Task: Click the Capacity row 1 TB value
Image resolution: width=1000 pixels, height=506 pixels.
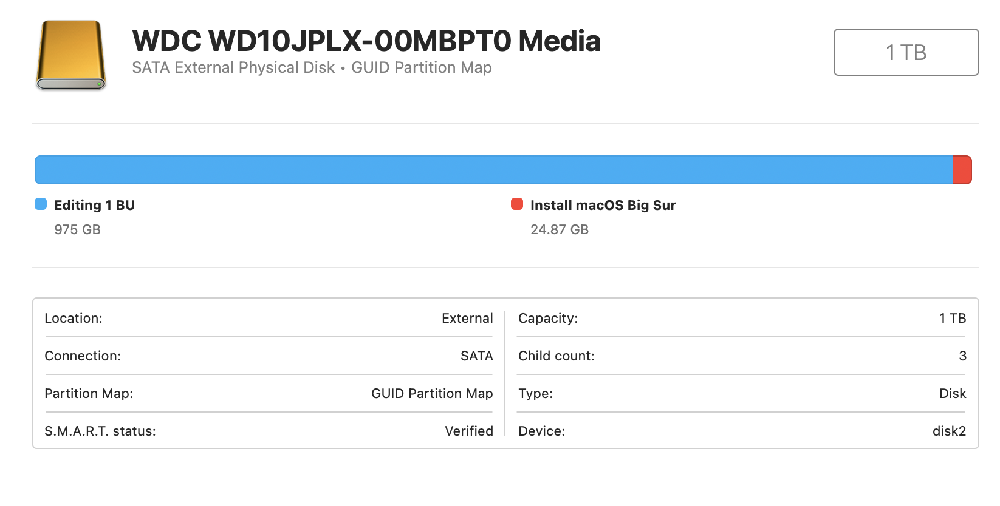Action: pyautogui.click(x=952, y=318)
